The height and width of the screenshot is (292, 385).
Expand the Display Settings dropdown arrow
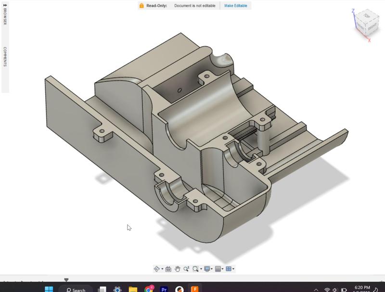coord(212,269)
